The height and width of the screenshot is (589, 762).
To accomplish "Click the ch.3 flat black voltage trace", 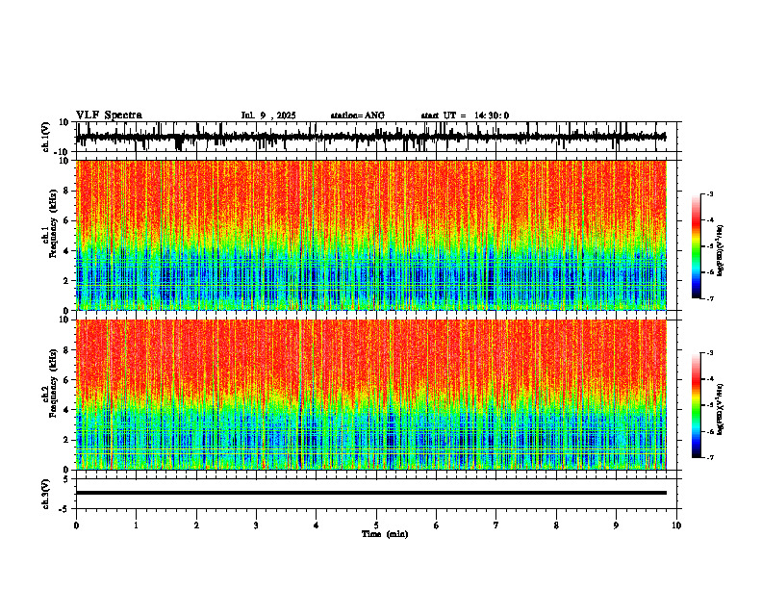I will [x=370, y=493].
